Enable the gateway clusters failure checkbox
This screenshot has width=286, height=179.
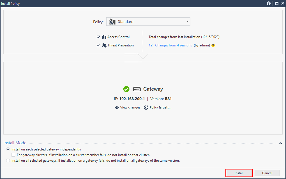[x=13, y=154]
